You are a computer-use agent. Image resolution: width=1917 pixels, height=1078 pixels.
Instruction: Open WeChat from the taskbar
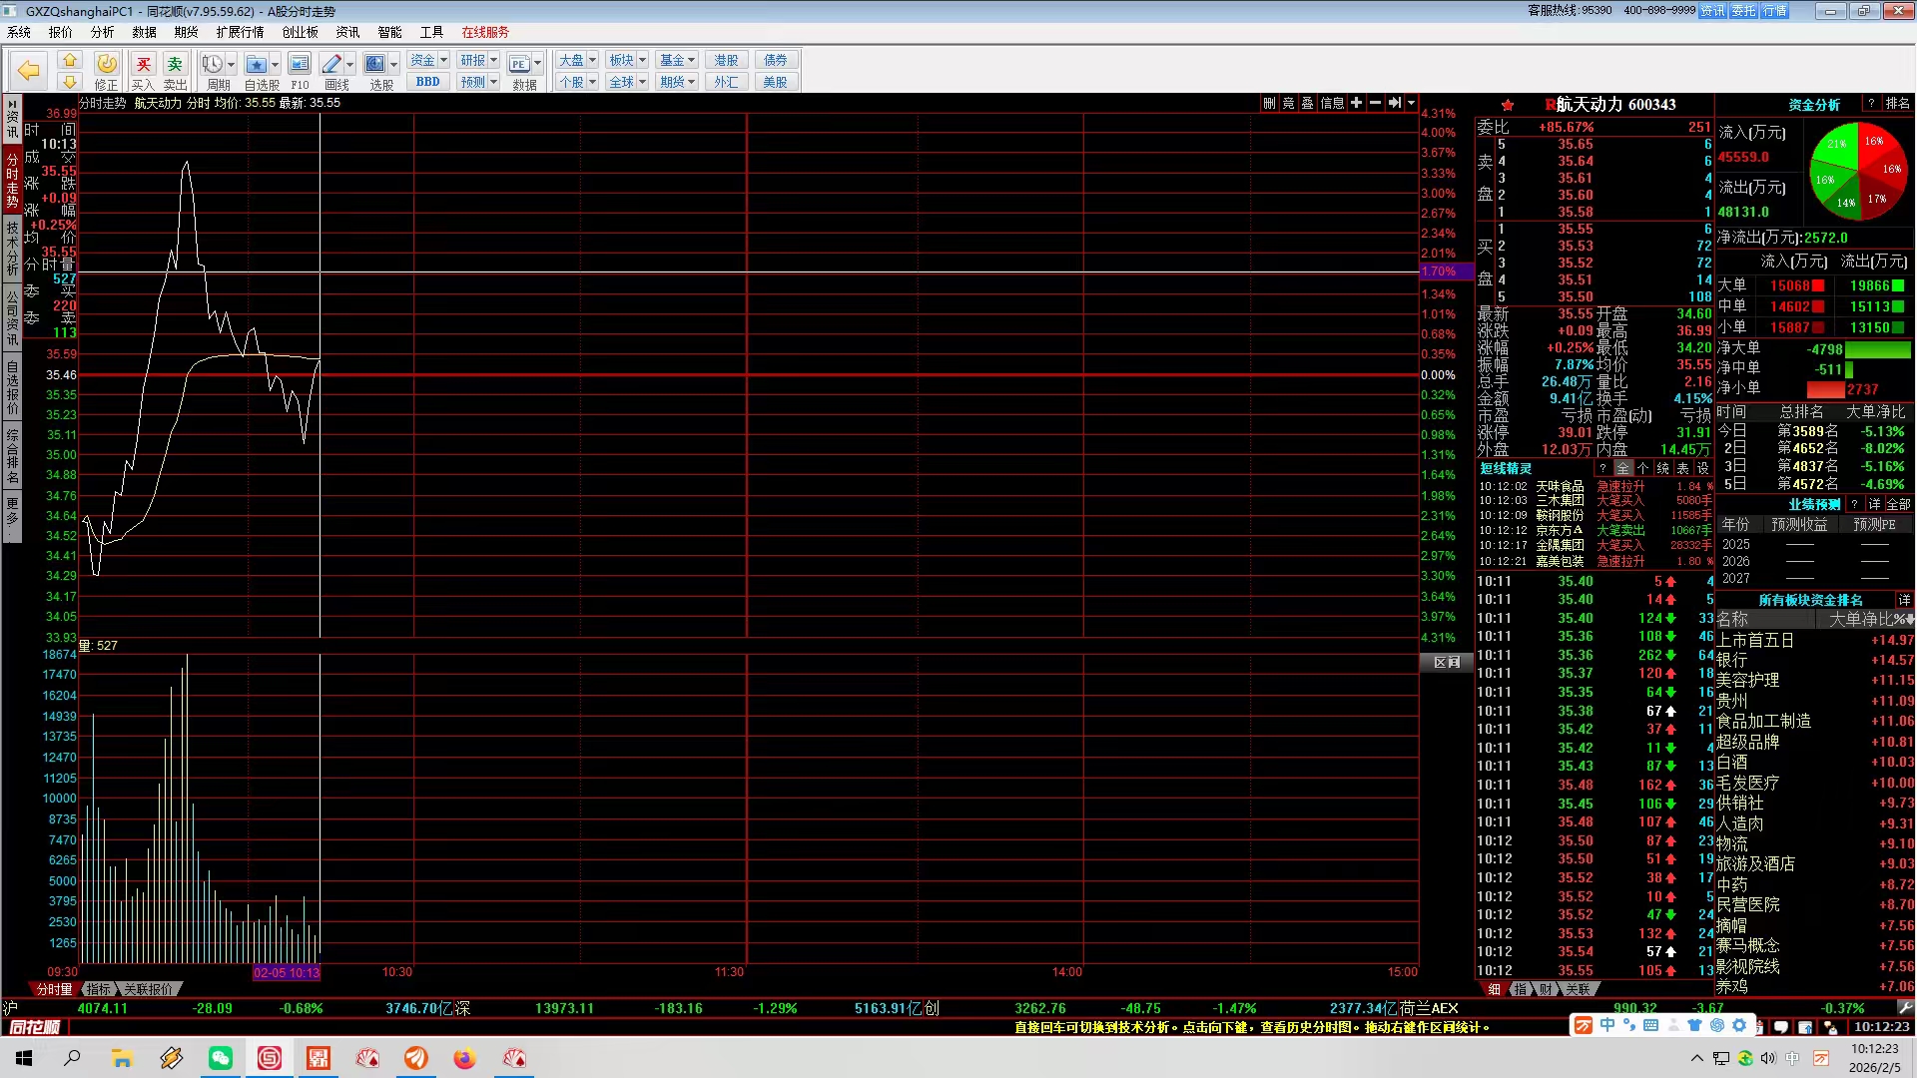coord(221,1058)
